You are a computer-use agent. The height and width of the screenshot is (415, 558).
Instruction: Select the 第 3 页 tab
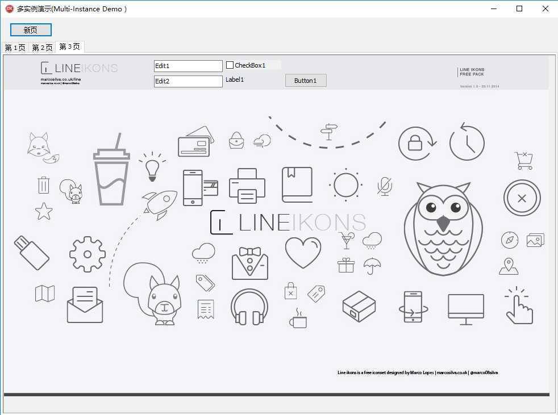70,47
